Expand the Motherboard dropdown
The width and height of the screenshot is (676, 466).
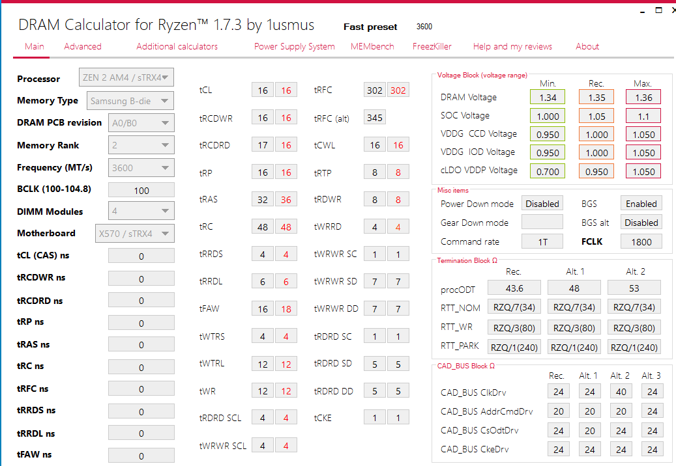[x=134, y=234]
